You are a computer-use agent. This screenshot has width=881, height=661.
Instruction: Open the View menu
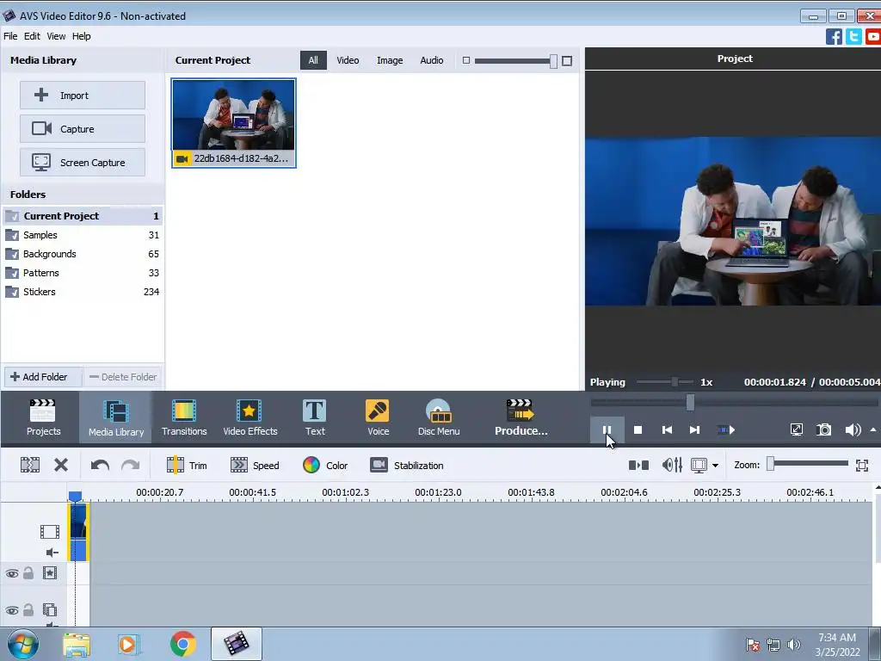click(56, 36)
